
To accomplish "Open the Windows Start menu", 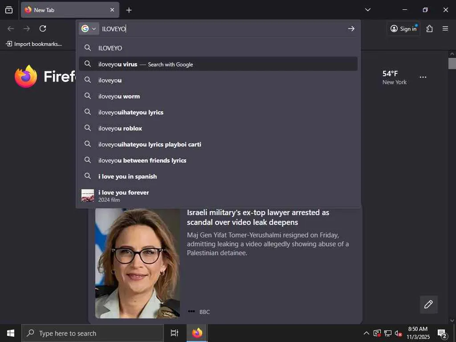I will 11,333.
